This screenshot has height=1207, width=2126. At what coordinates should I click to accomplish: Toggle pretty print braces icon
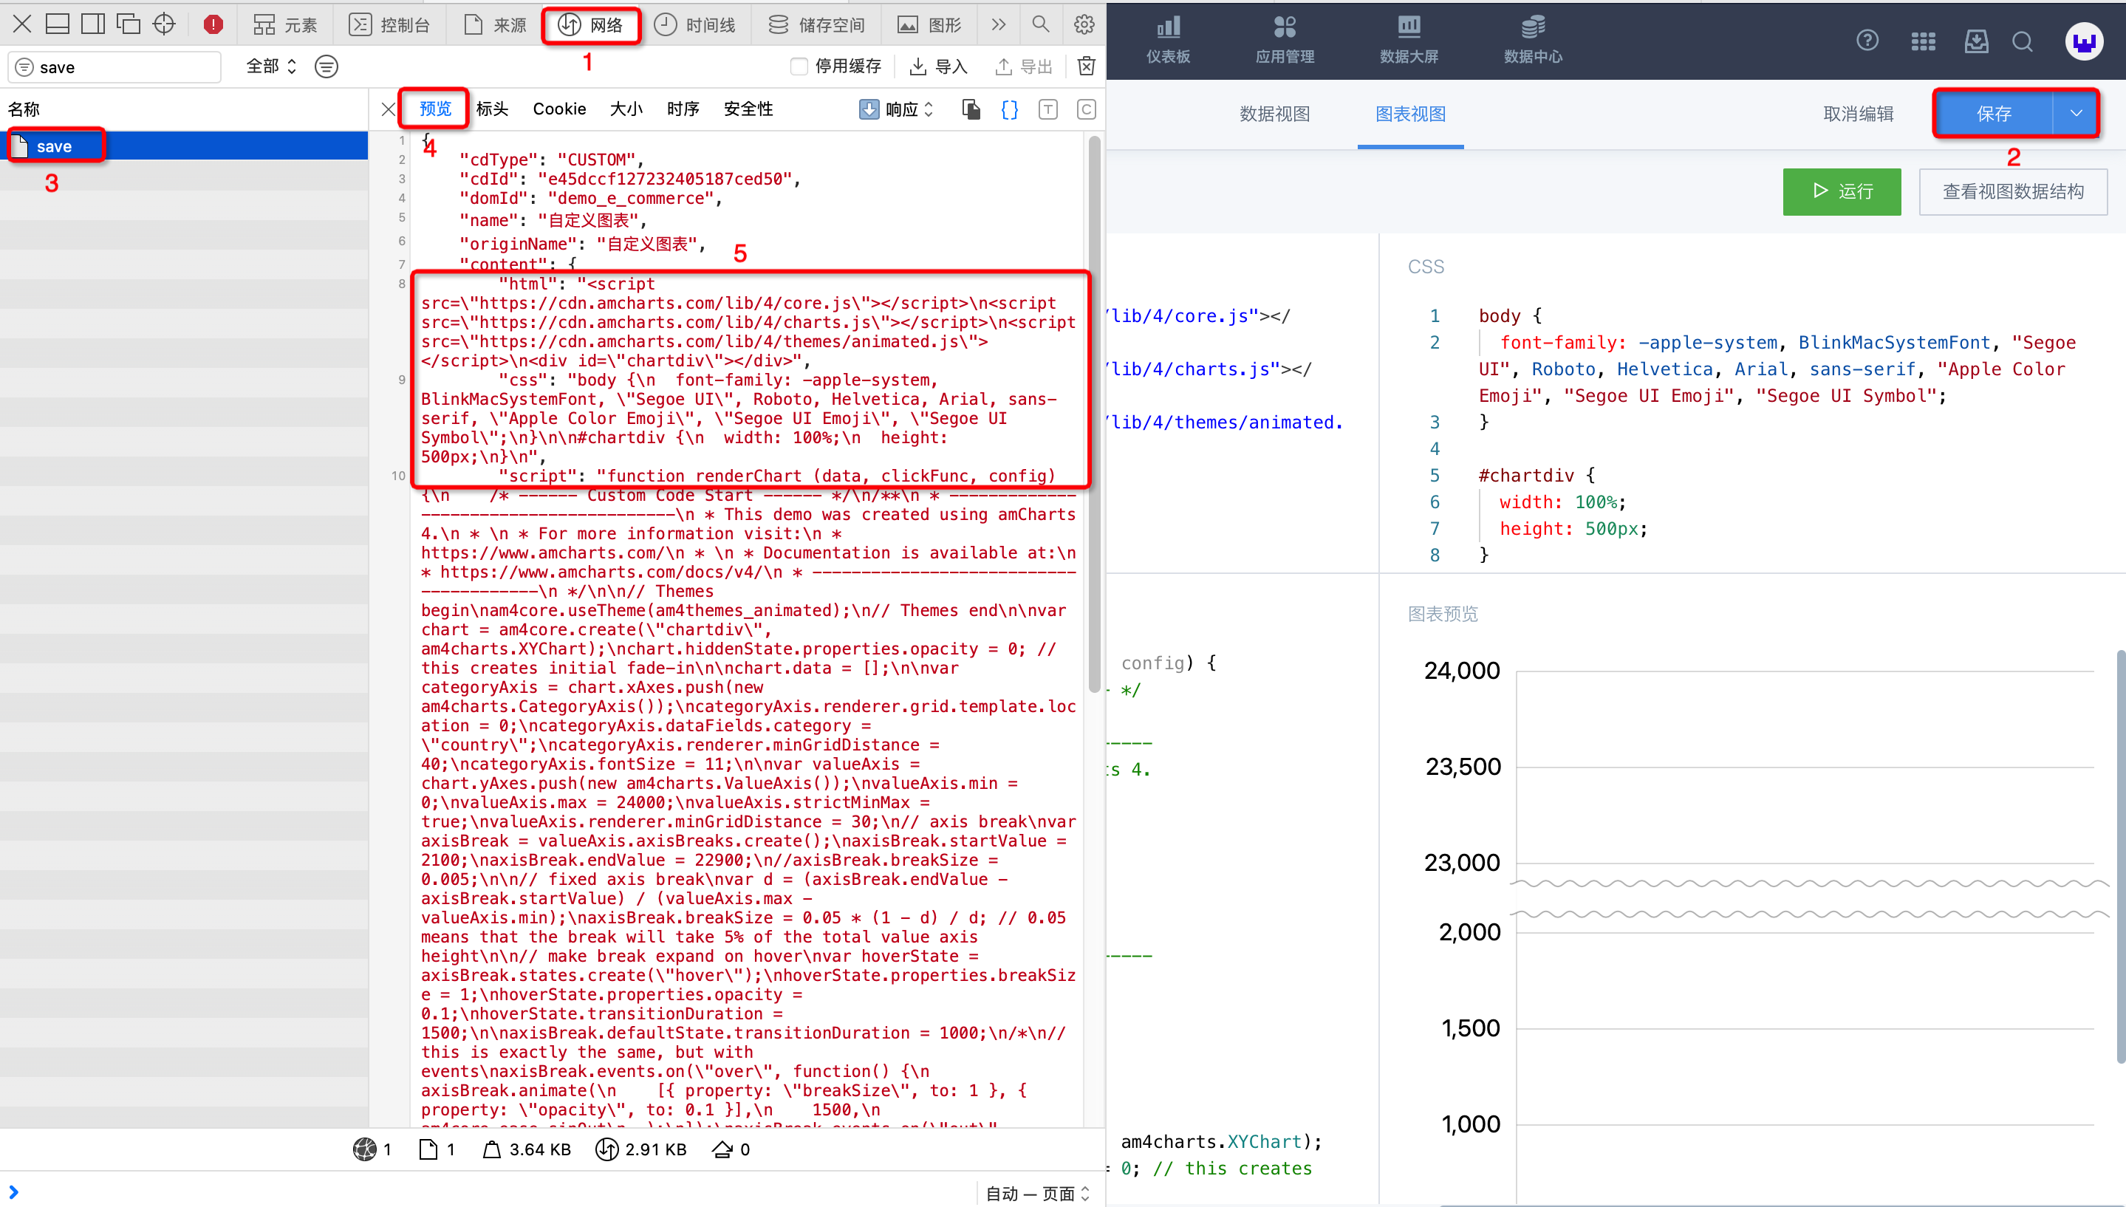[x=1010, y=109]
